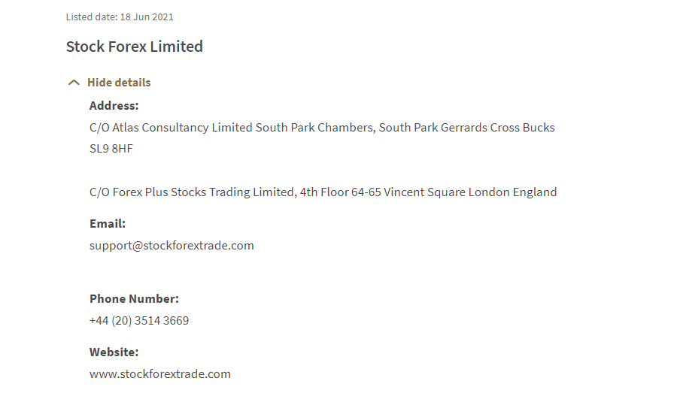Click the upward chevron beside Hide details
This screenshot has width=674, height=396.
point(74,83)
